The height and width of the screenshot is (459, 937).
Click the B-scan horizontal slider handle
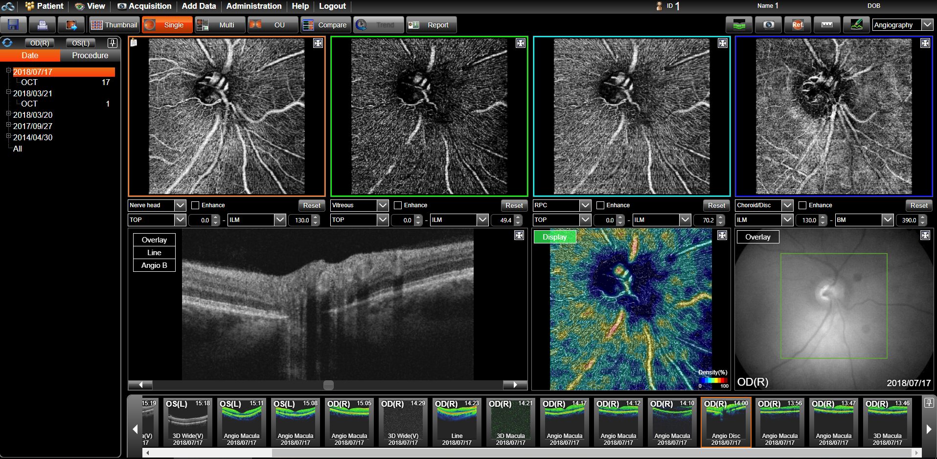point(328,385)
